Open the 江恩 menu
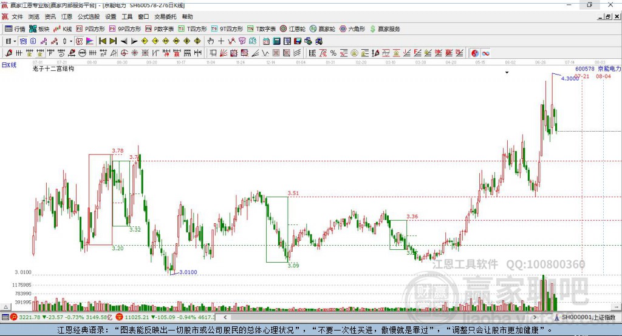The image size is (622, 336). [x=67, y=16]
